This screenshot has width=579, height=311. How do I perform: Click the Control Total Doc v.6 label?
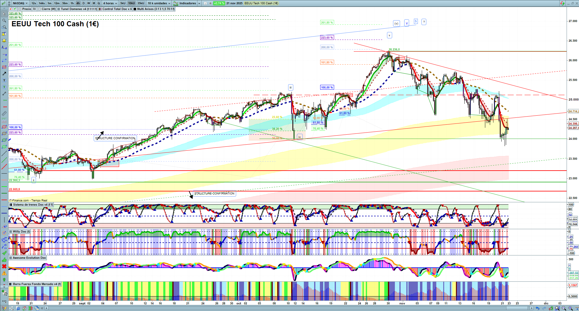click(x=117, y=9)
